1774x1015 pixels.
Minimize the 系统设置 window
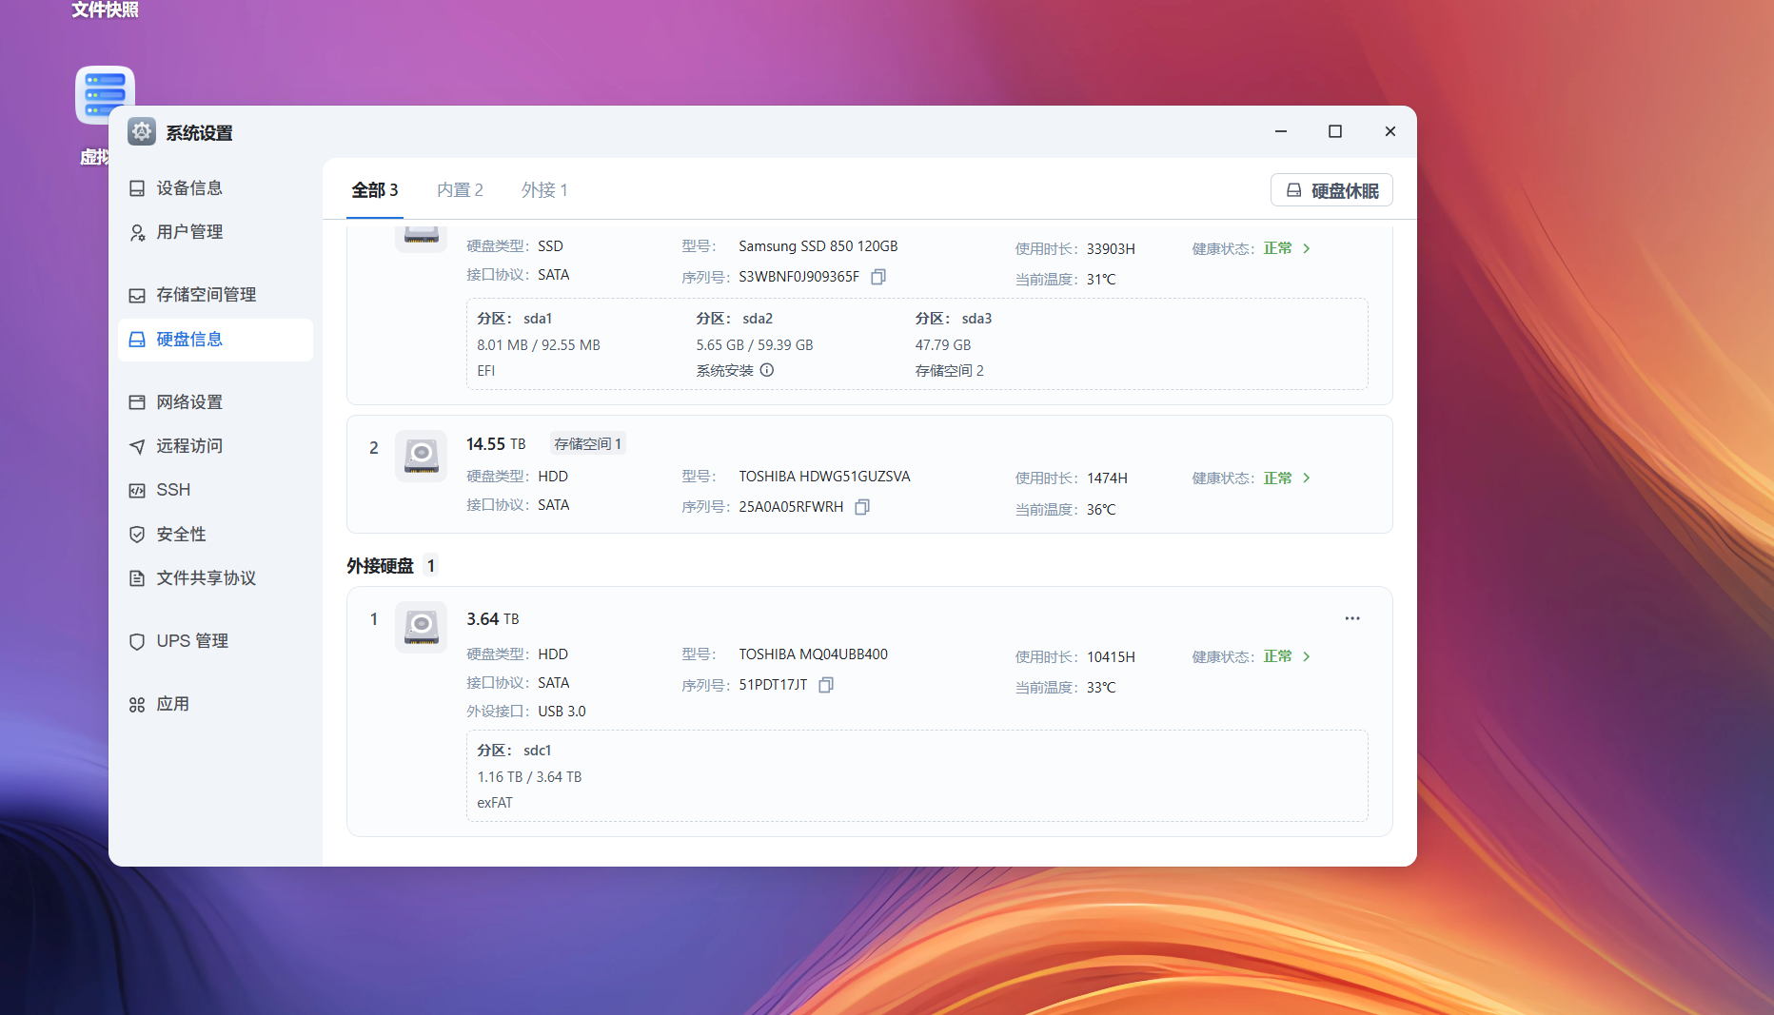(1281, 131)
